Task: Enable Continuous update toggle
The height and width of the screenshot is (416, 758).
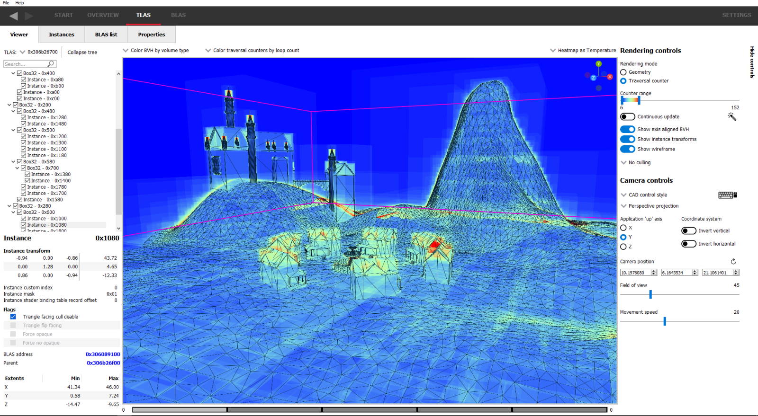Action: click(x=627, y=117)
